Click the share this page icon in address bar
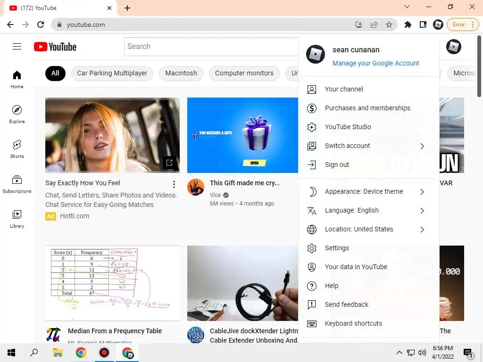This screenshot has width=483, height=362. (x=374, y=25)
